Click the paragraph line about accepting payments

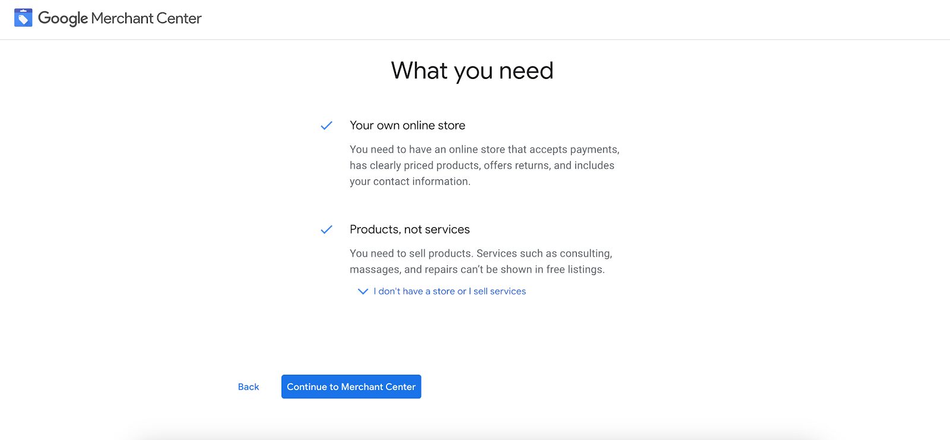tap(484, 150)
